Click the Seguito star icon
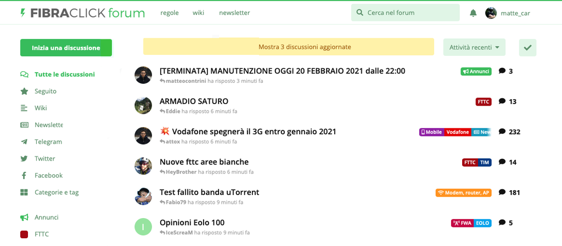The height and width of the screenshot is (246, 562). [24, 91]
